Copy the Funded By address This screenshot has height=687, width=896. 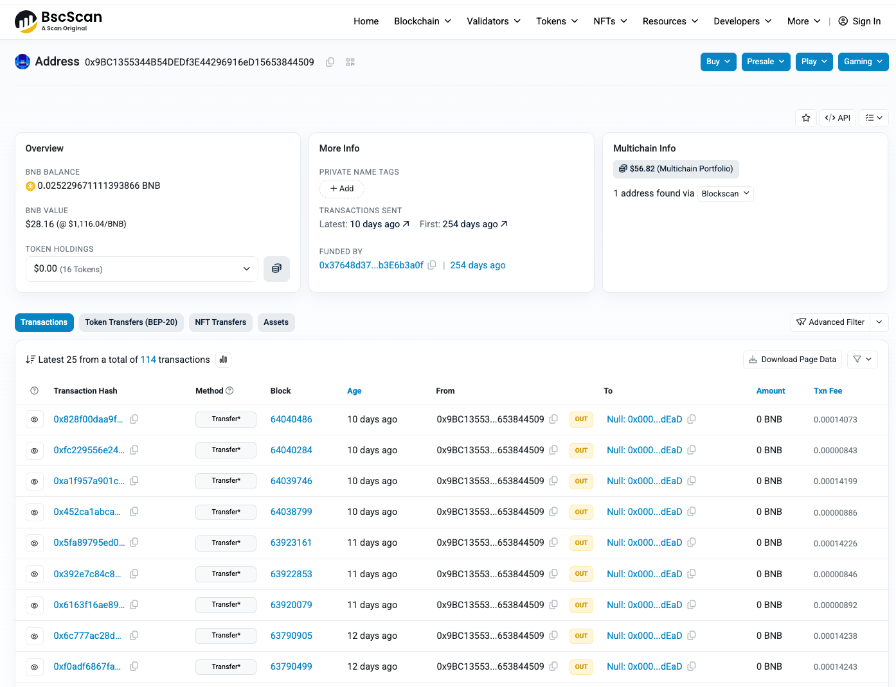pos(432,265)
